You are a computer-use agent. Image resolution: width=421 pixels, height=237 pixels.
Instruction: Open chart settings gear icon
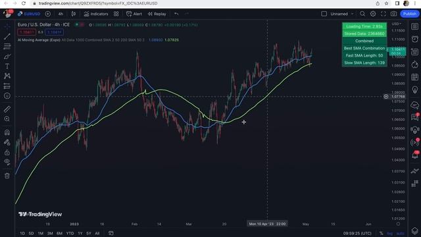(x=373, y=14)
